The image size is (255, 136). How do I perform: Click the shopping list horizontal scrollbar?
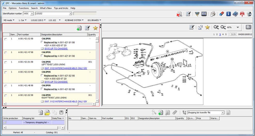34,128
